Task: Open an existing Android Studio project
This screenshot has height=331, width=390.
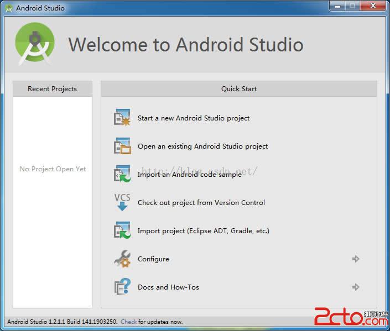Action: (x=202, y=146)
